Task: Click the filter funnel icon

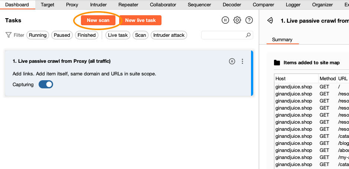Action: [x=8, y=35]
